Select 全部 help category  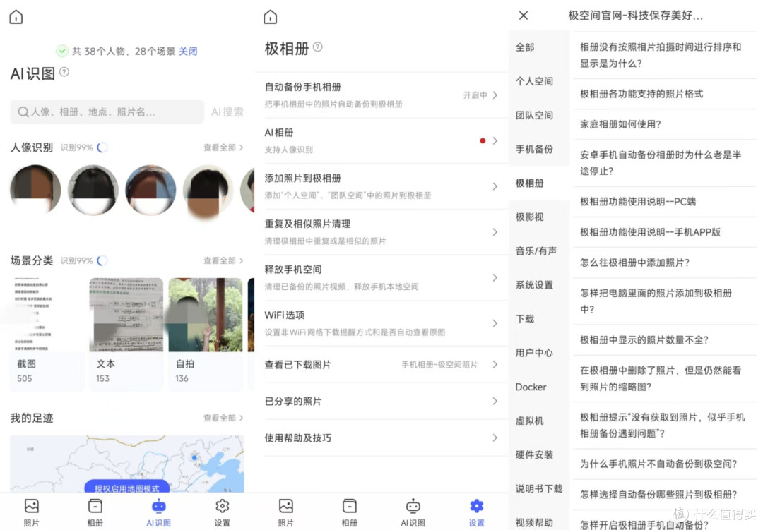tap(525, 47)
